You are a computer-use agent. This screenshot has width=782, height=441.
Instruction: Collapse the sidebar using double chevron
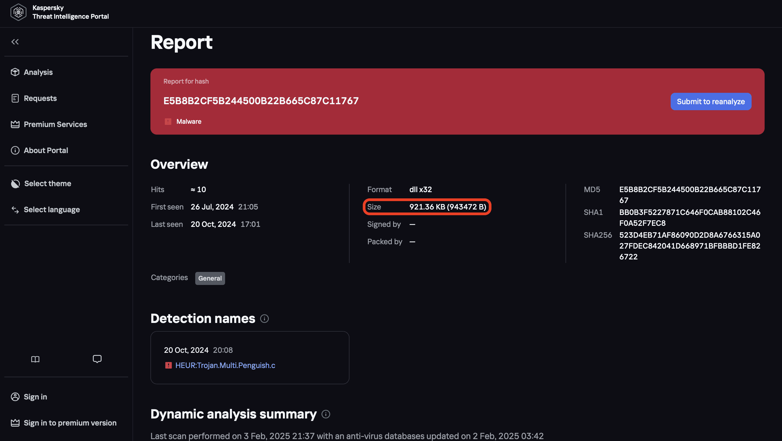pos(15,42)
